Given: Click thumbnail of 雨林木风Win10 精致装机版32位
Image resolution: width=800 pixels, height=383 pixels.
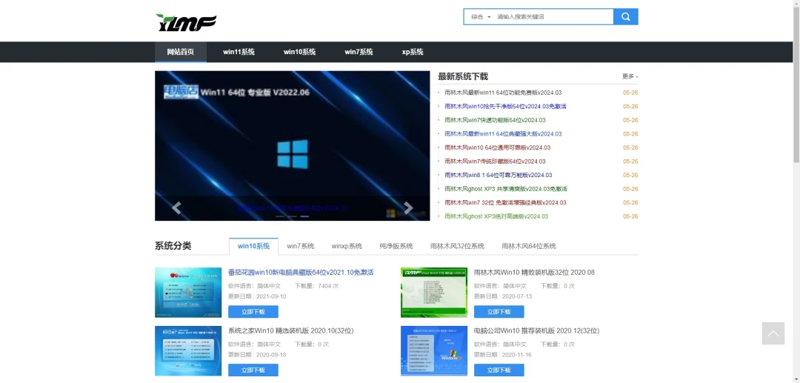Looking at the screenshot, I should pyautogui.click(x=434, y=293).
